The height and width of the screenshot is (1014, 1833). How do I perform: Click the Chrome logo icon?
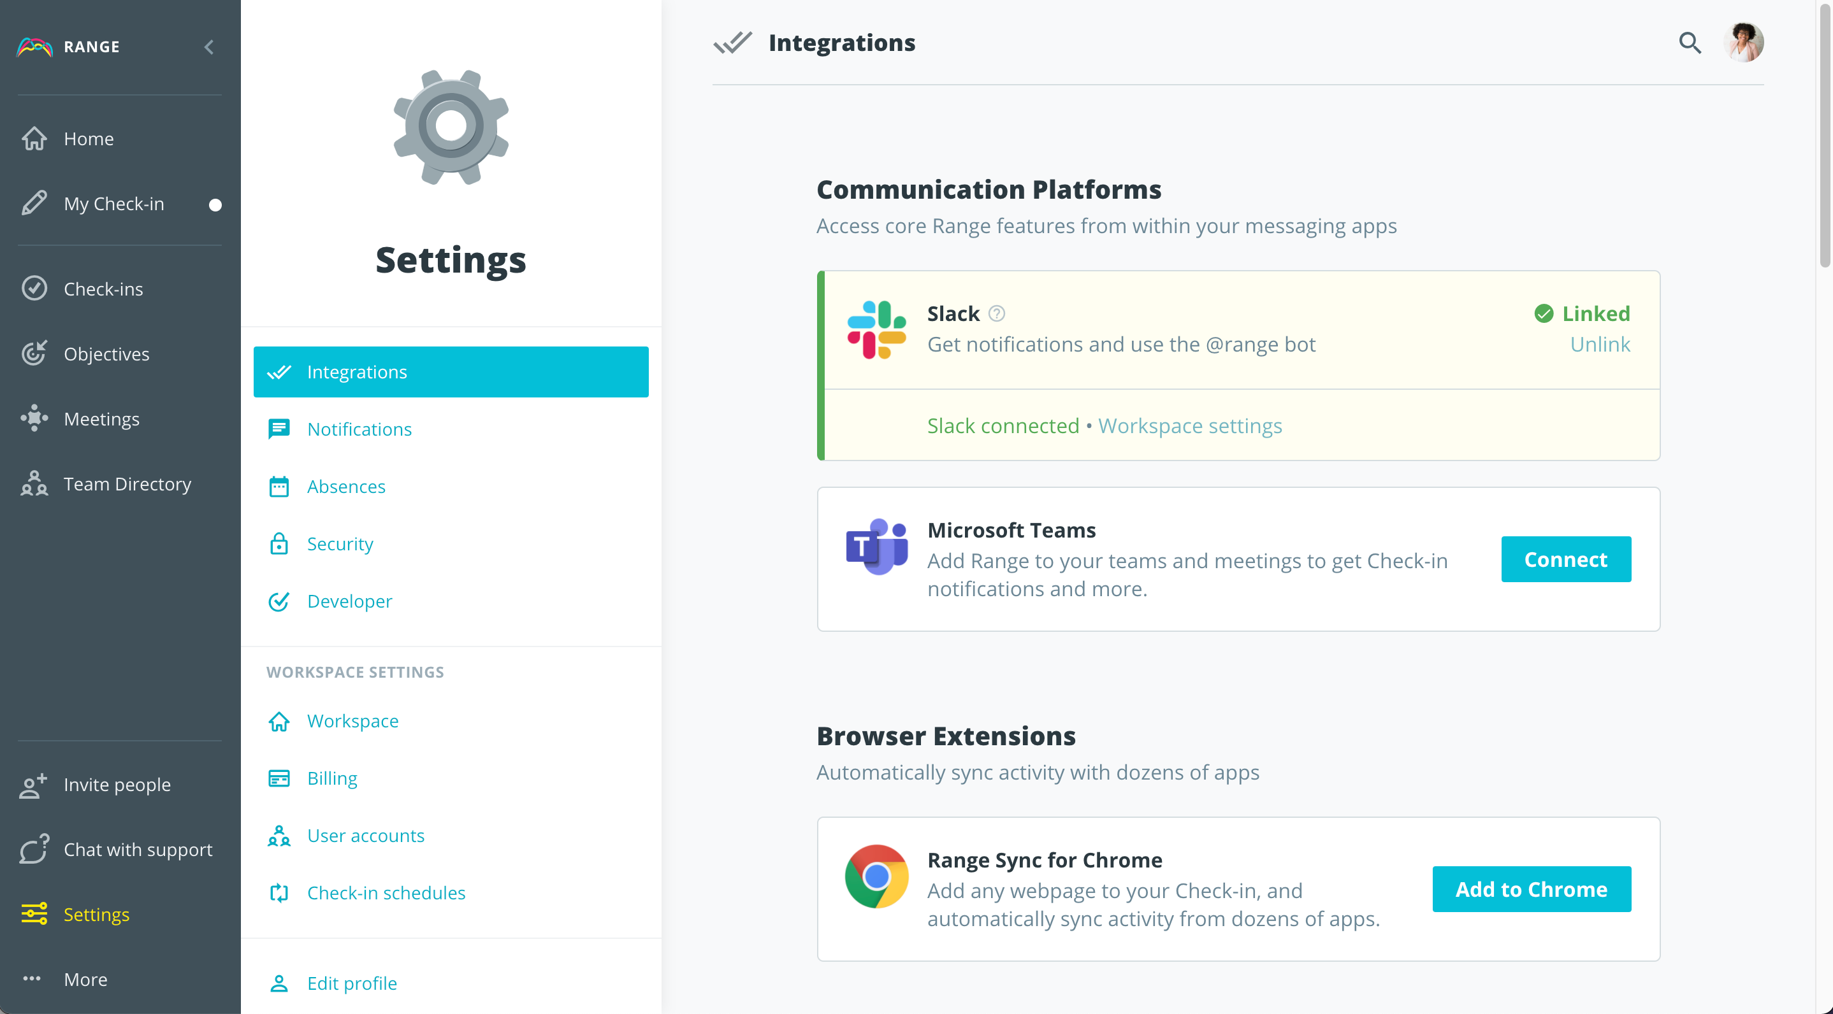coord(876,876)
